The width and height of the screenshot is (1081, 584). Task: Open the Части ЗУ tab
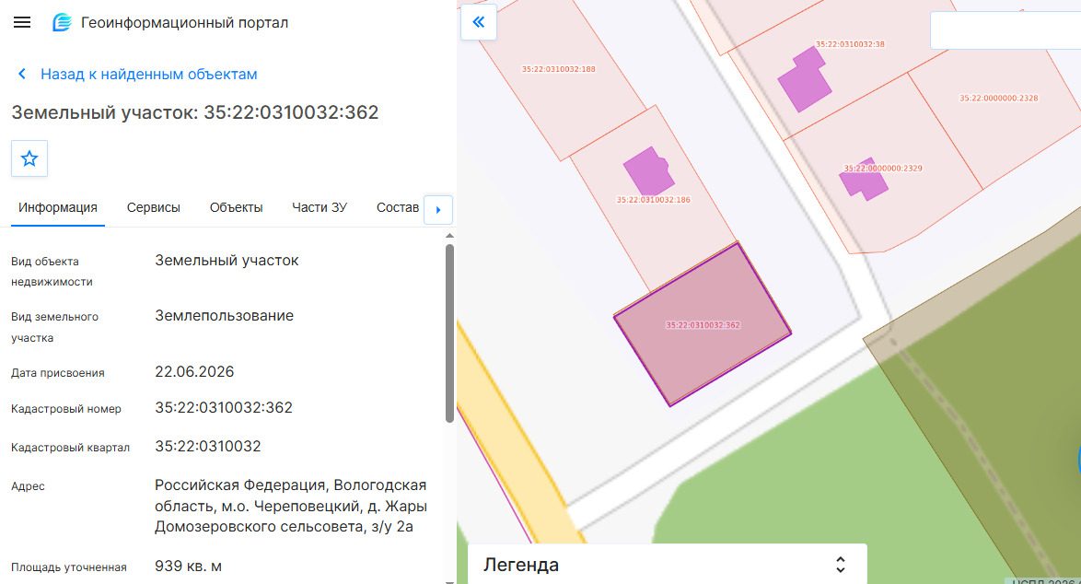click(x=320, y=207)
